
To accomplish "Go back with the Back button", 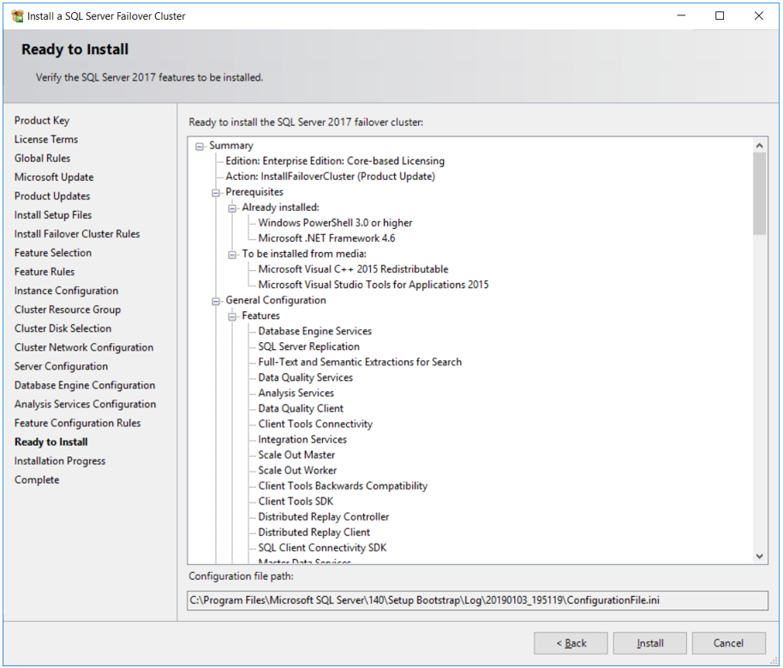I will 571,643.
